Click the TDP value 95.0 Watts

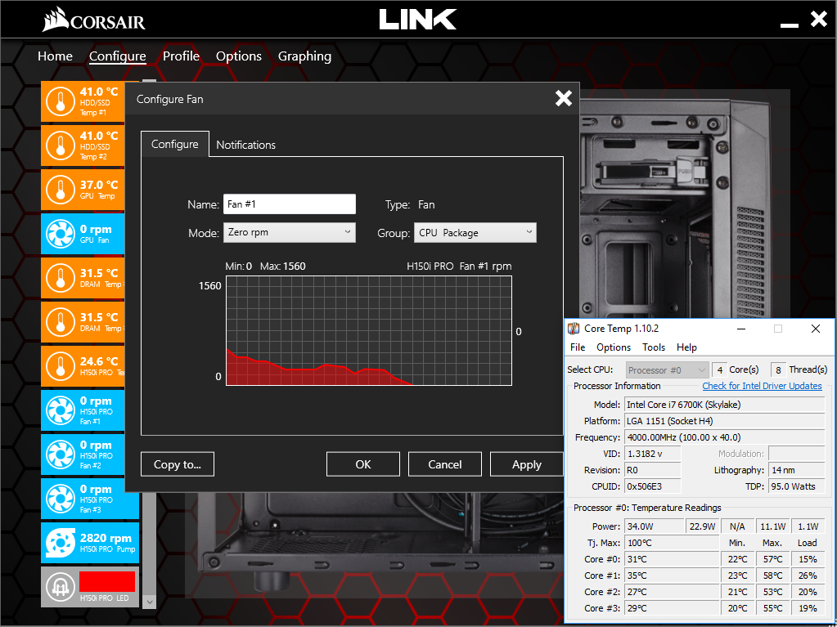click(x=796, y=486)
